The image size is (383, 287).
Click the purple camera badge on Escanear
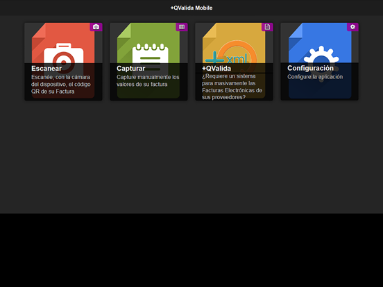point(96,27)
